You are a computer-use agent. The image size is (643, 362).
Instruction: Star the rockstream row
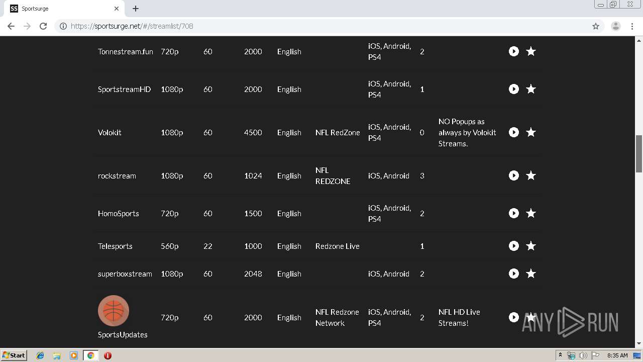tap(531, 175)
